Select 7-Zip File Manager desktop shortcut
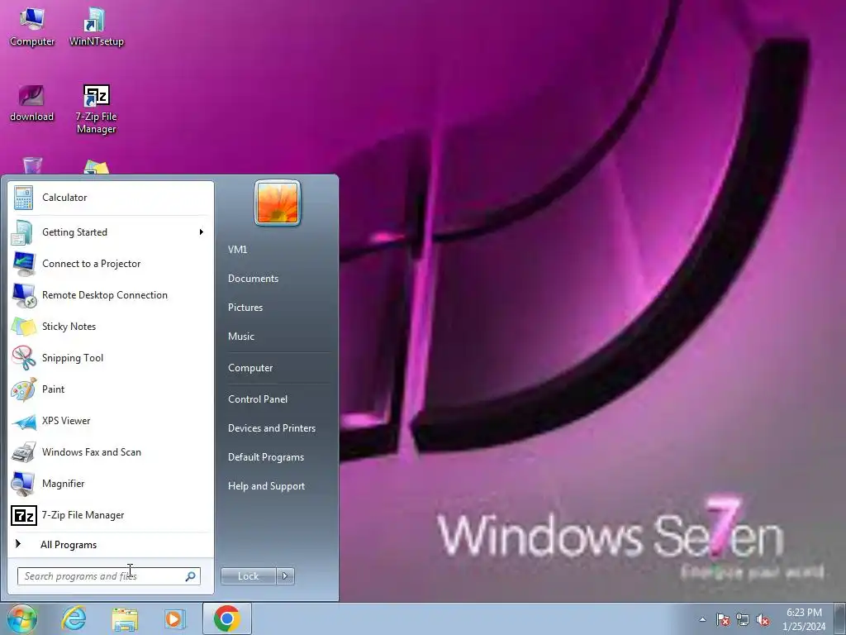 (x=96, y=109)
